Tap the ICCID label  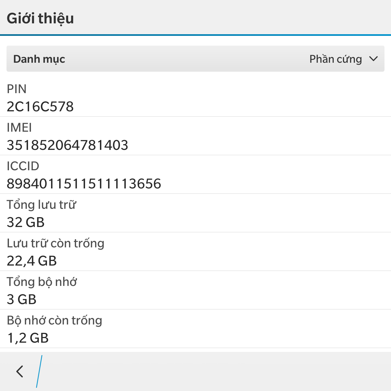click(x=23, y=166)
